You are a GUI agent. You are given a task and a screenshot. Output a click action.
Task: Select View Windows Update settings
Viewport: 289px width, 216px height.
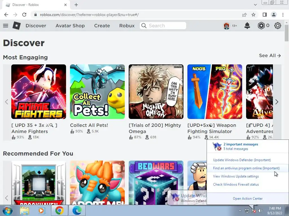(x=236, y=176)
